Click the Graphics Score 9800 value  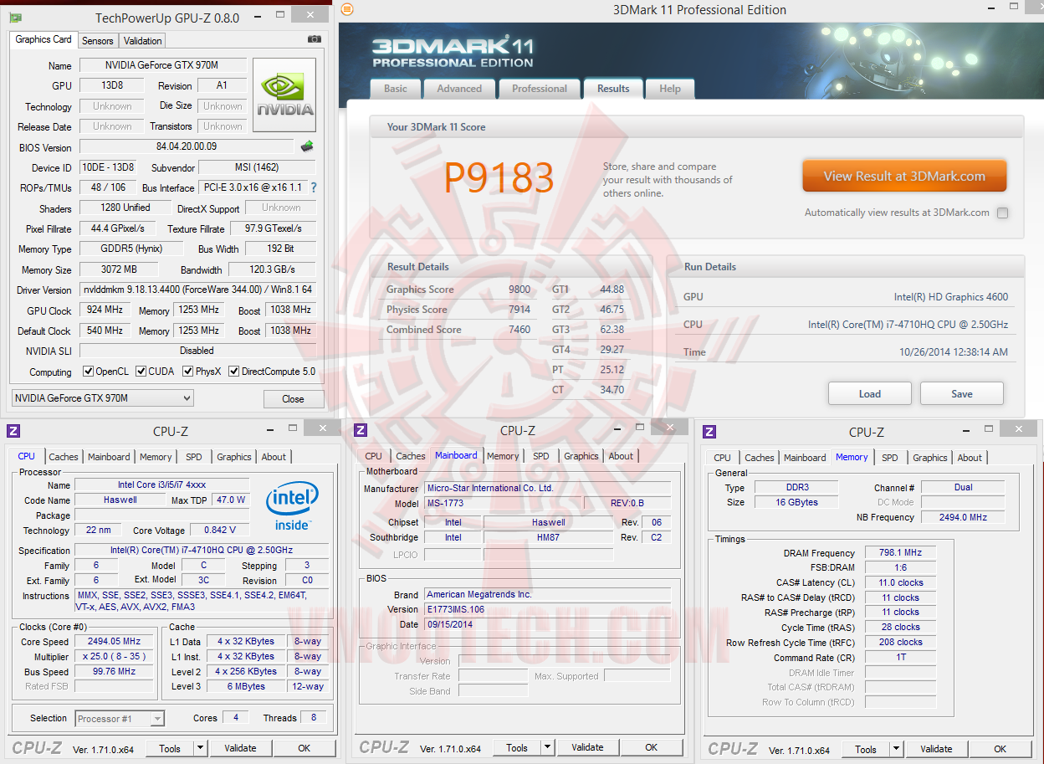click(519, 290)
